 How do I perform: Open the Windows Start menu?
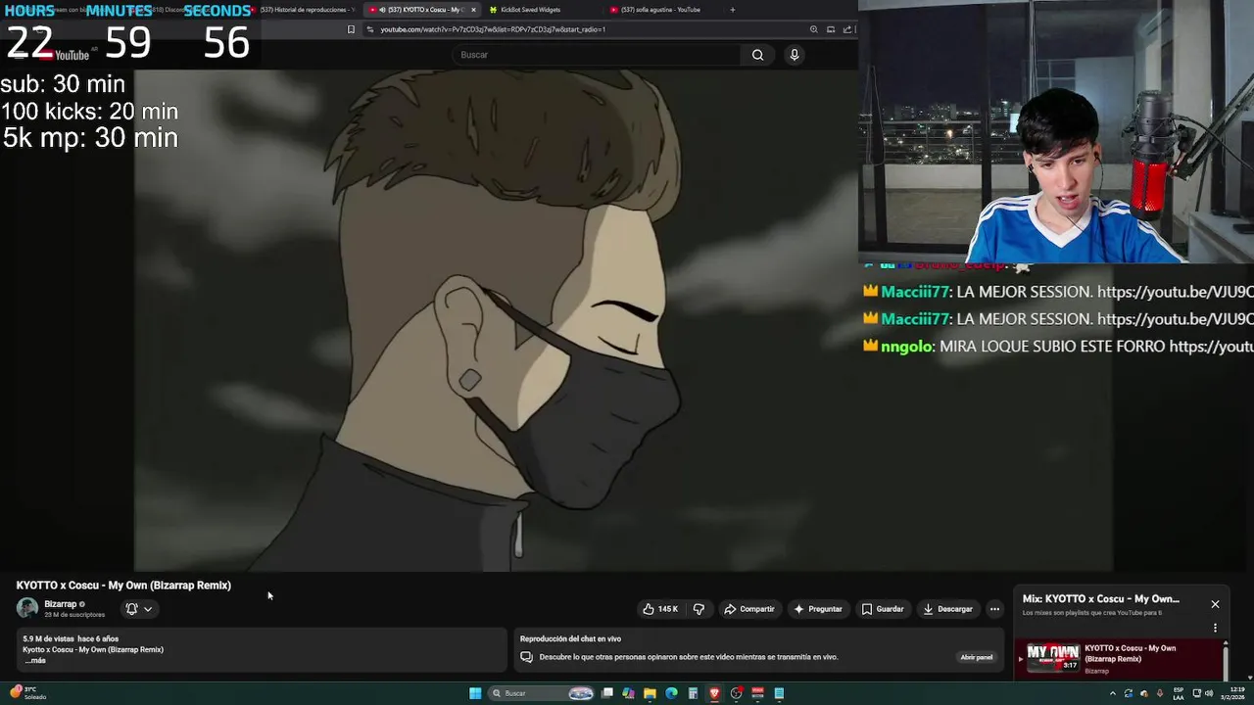[475, 693]
